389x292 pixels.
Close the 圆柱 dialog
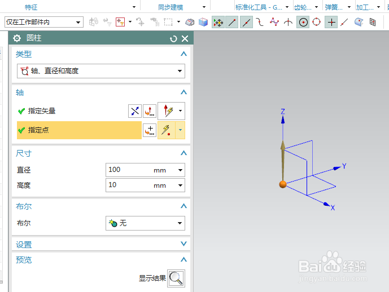185,39
